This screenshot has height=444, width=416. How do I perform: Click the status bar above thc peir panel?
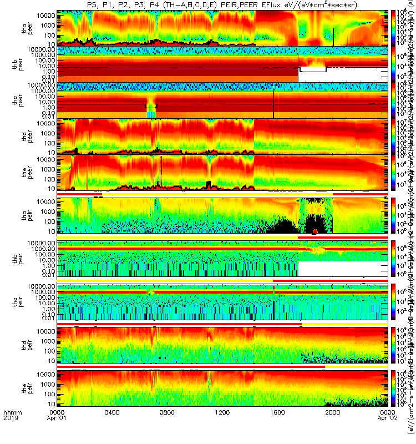pos(222,281)
